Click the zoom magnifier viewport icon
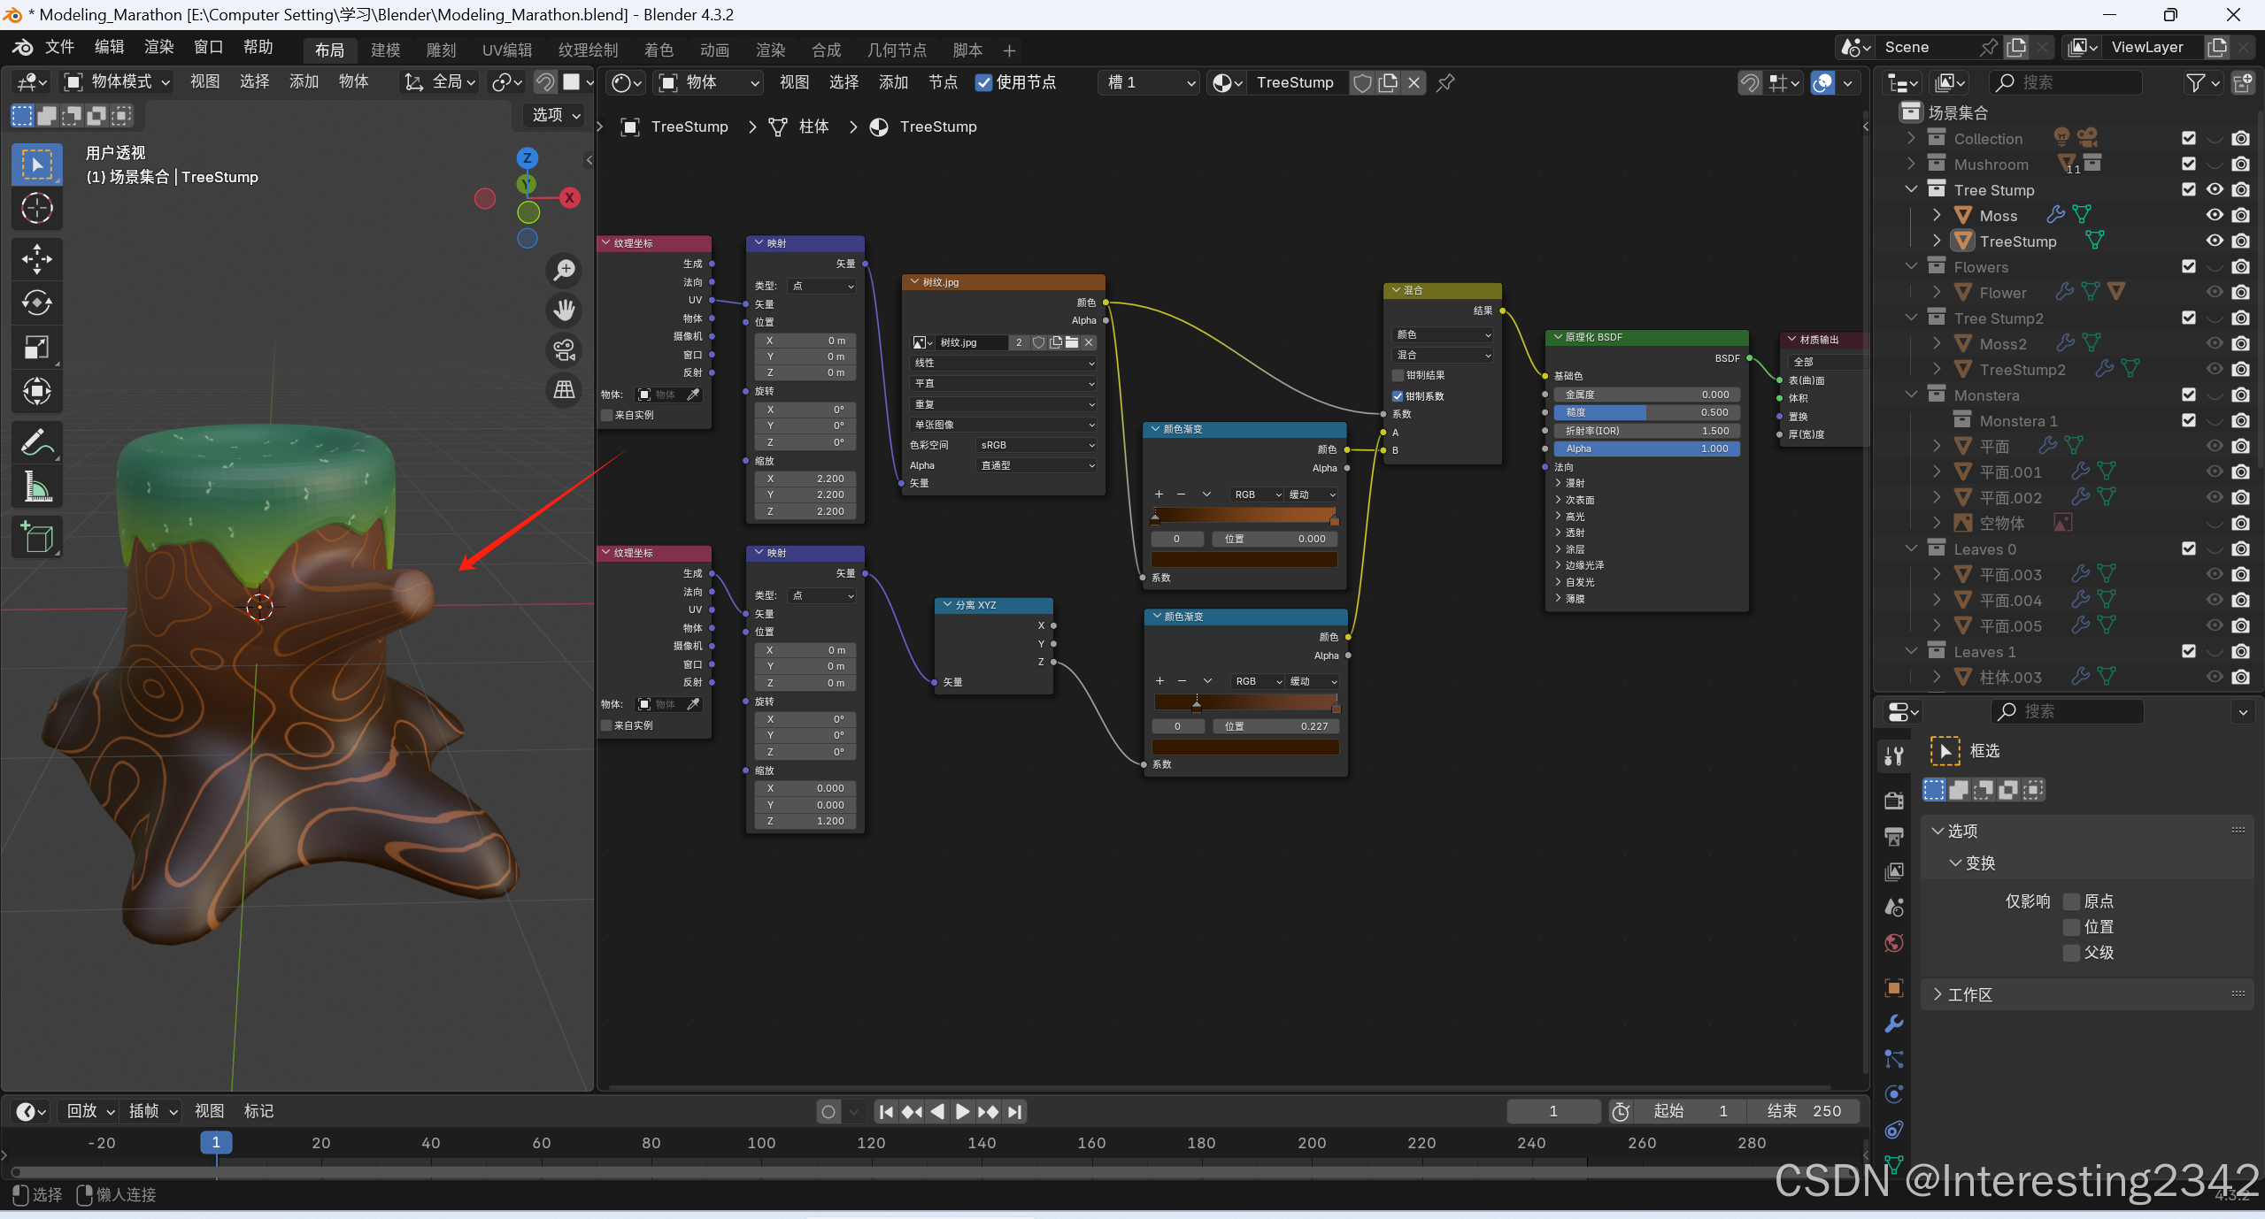 tap(564, 270)
